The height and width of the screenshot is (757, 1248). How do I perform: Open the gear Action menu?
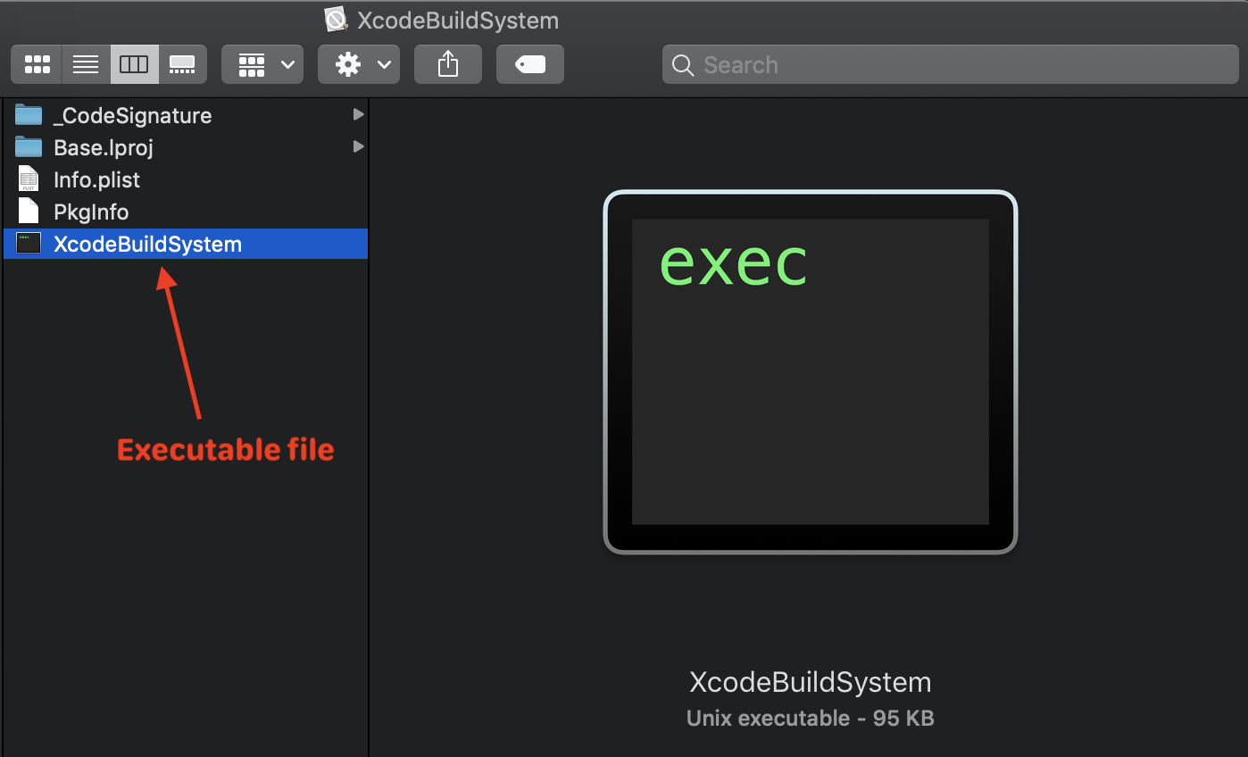pos(359,64)
